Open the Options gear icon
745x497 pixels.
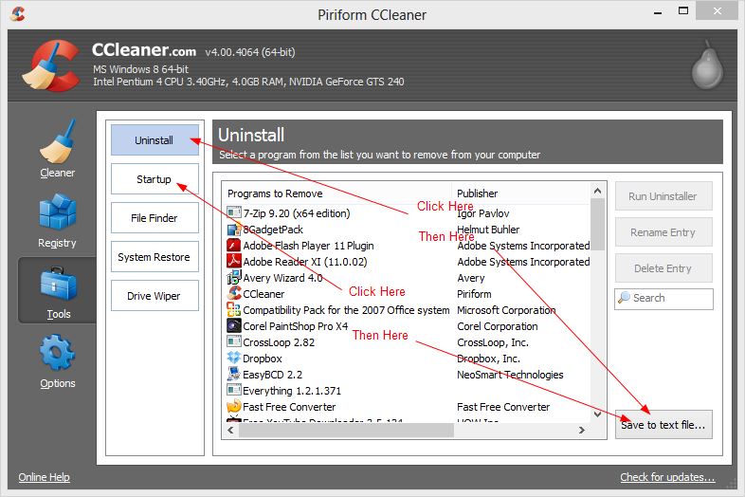pyautogui.click(x=57, y=352)
